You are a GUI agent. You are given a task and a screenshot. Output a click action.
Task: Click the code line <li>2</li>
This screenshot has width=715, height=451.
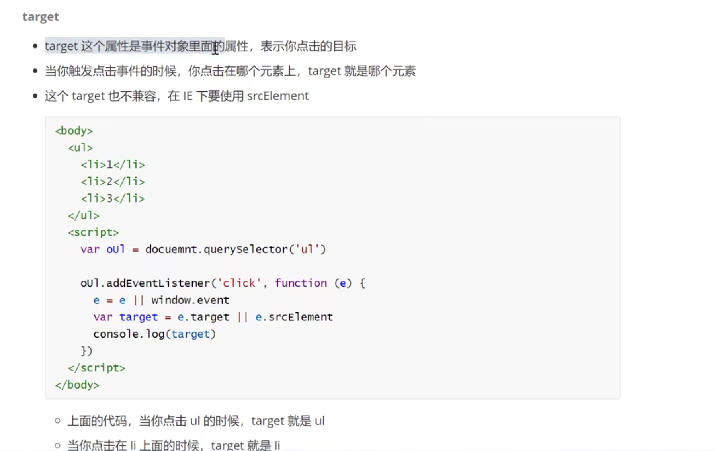pos(113,182)
